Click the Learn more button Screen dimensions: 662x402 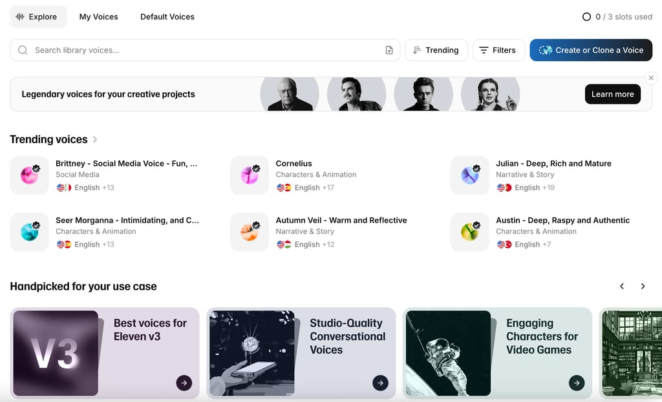[612, 94]
